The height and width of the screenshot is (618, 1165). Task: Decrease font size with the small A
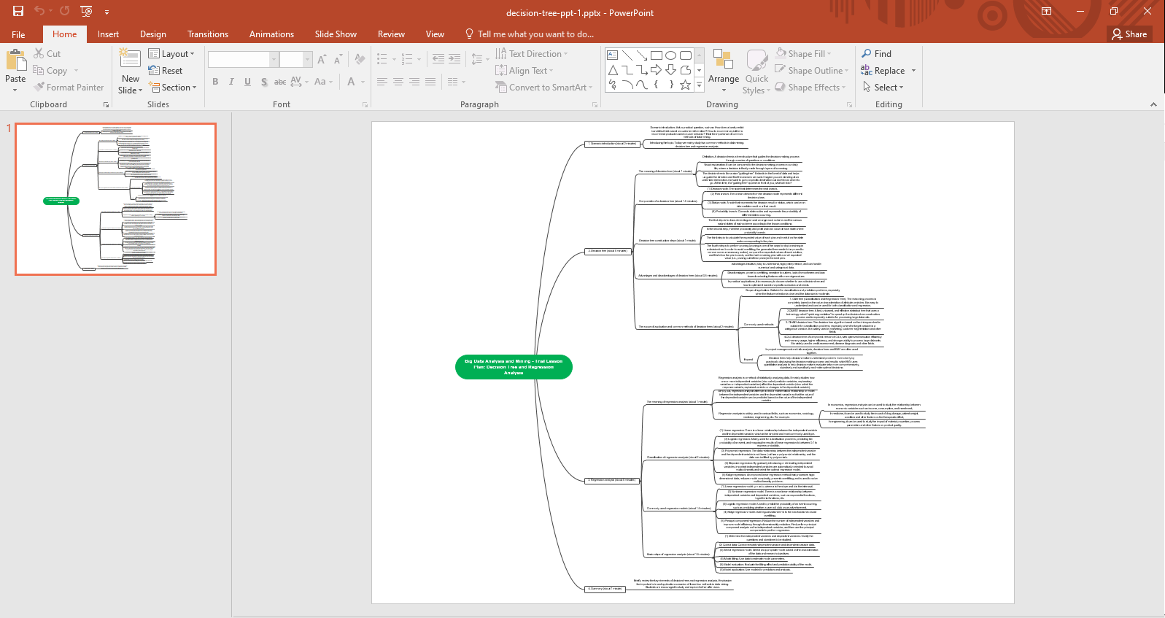(338, 60)
